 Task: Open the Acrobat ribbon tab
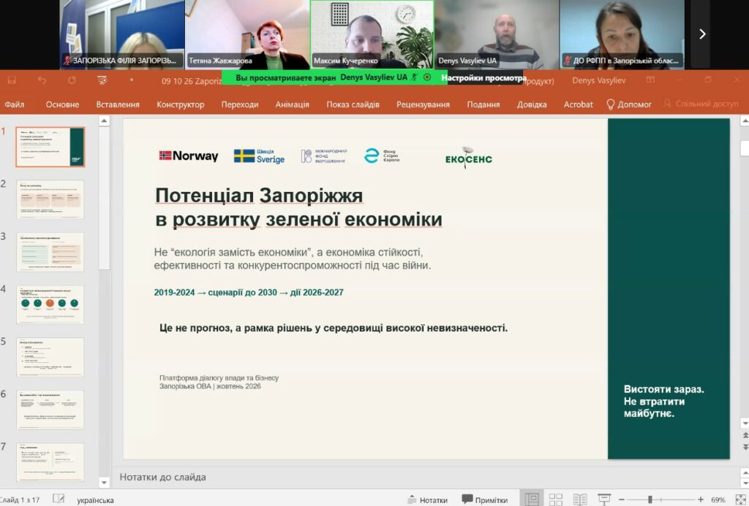(x=578, y=104)
